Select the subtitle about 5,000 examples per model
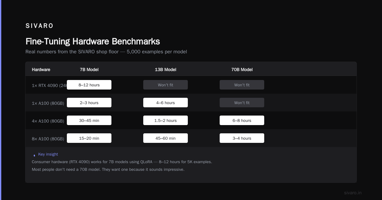This screenshot has width=382, height=200. (x=106, y=52)
